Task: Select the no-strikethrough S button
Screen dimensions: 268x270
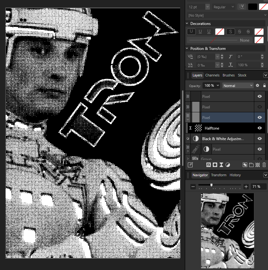Action: (x=231, y=32)
